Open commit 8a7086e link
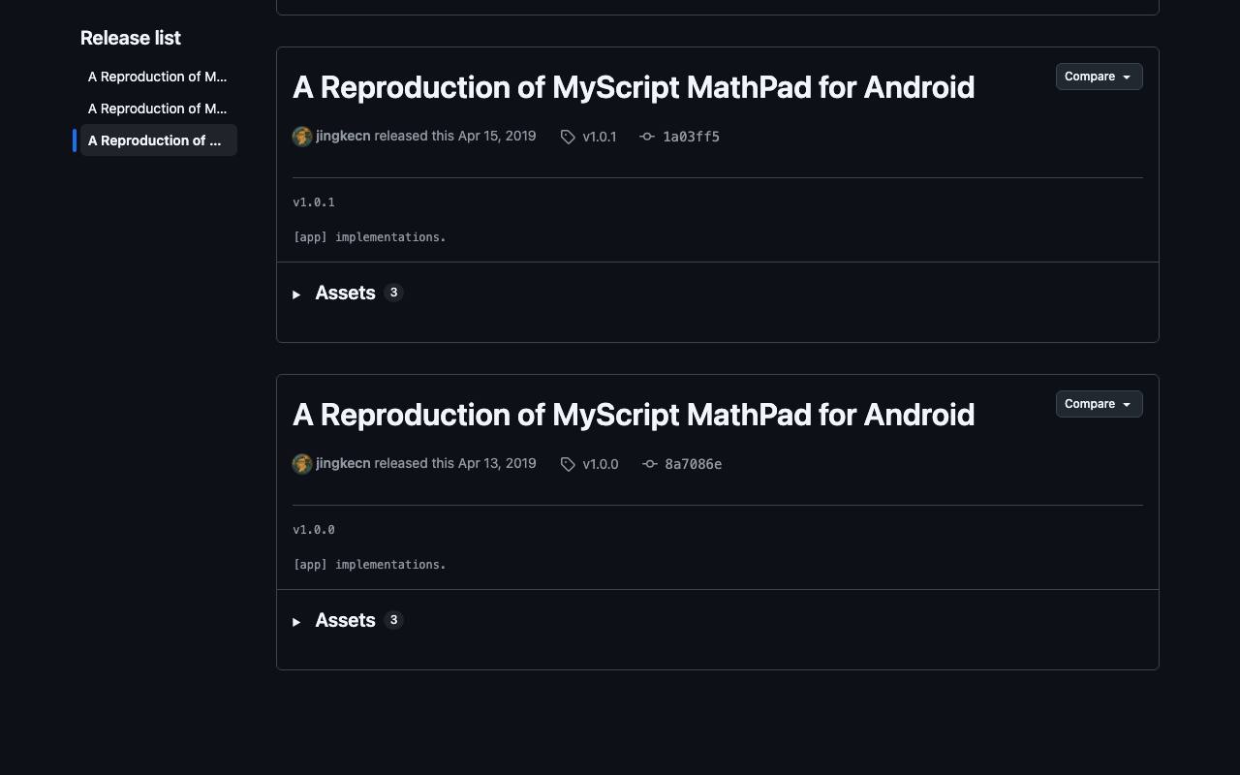The height and width of the screenshot is (775, 1240). [694, 464]
